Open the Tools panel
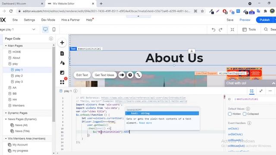 pyautogui.click(x=249, y=30)
